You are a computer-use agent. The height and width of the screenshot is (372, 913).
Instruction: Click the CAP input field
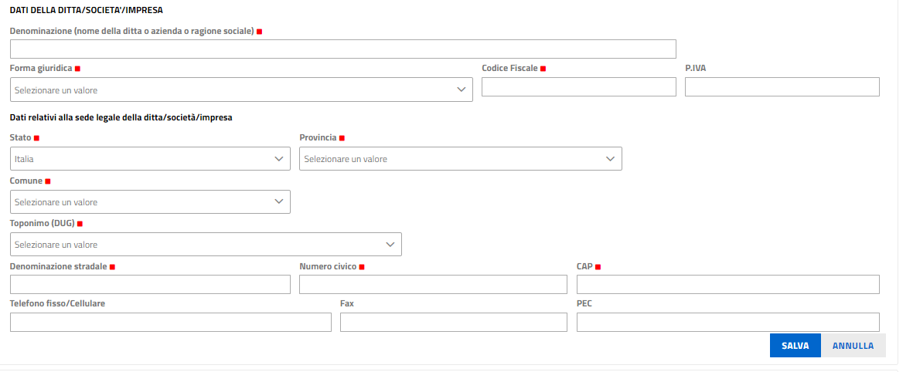coord(727,284)
